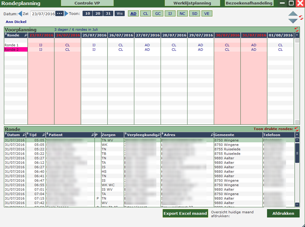Open date picker with three-dots button
305x227 pixels.
point(59,14)
